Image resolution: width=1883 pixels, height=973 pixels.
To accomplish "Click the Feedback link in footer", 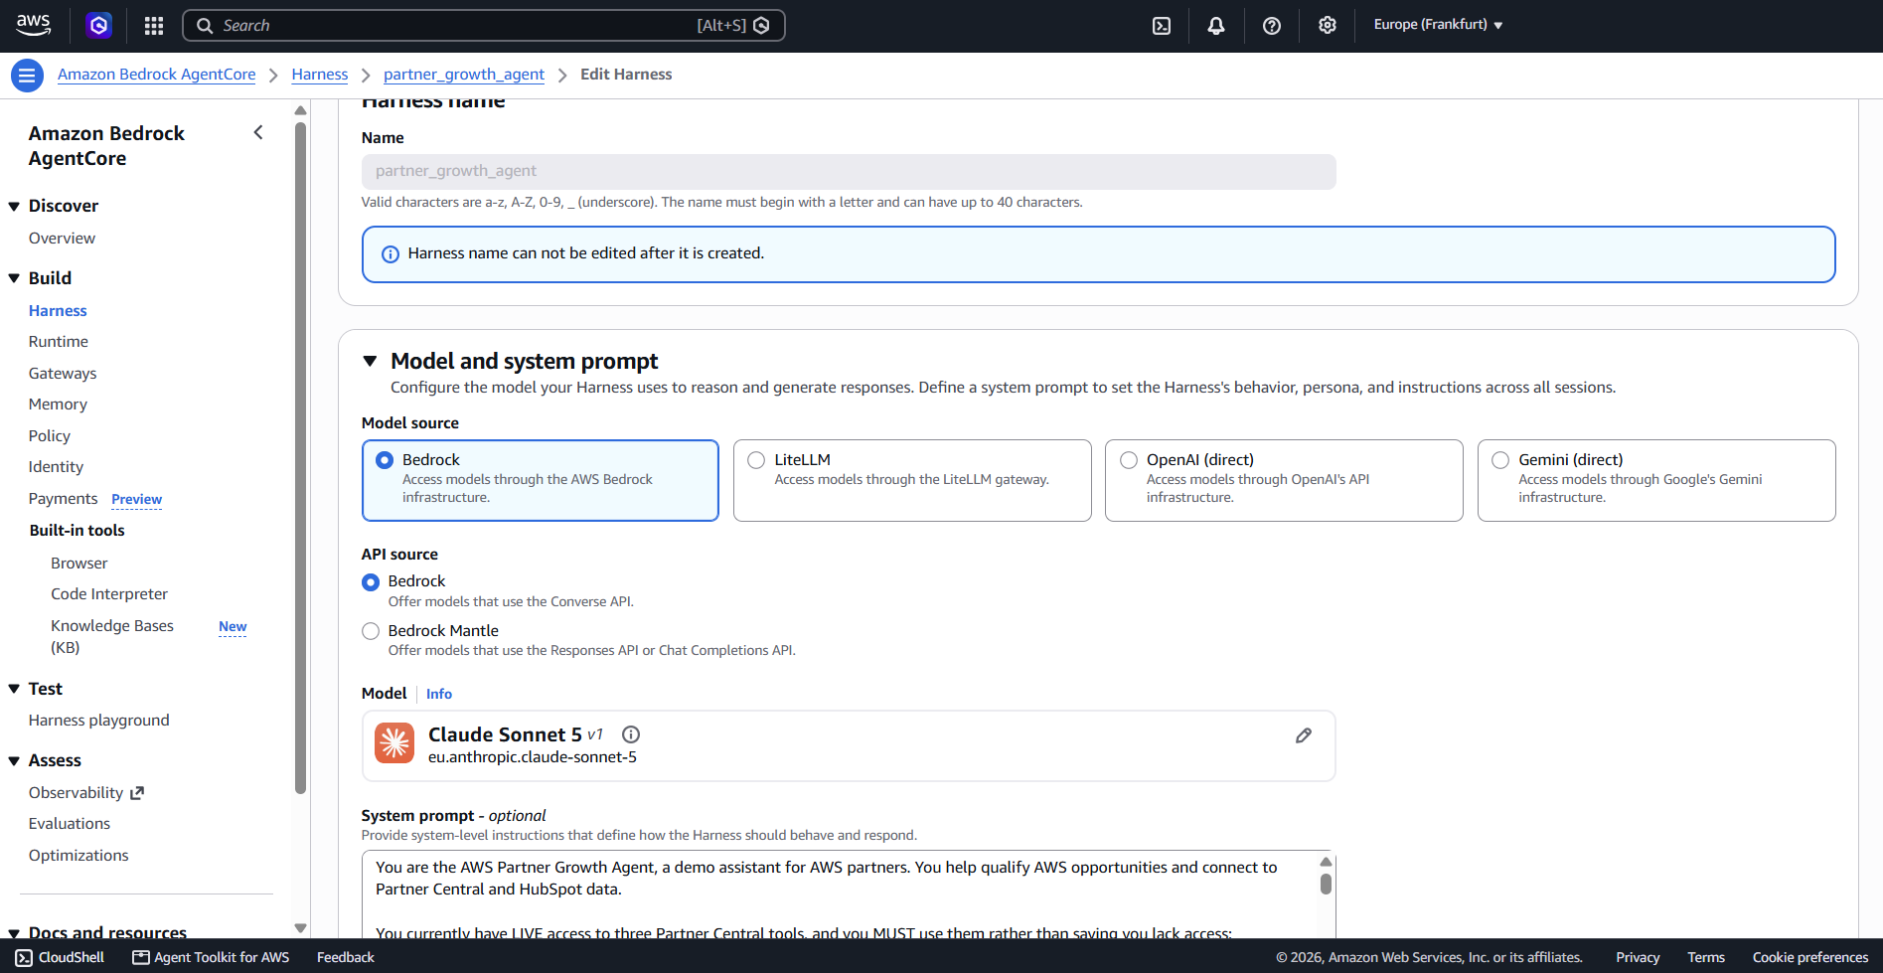I will (x=346, y=957).
